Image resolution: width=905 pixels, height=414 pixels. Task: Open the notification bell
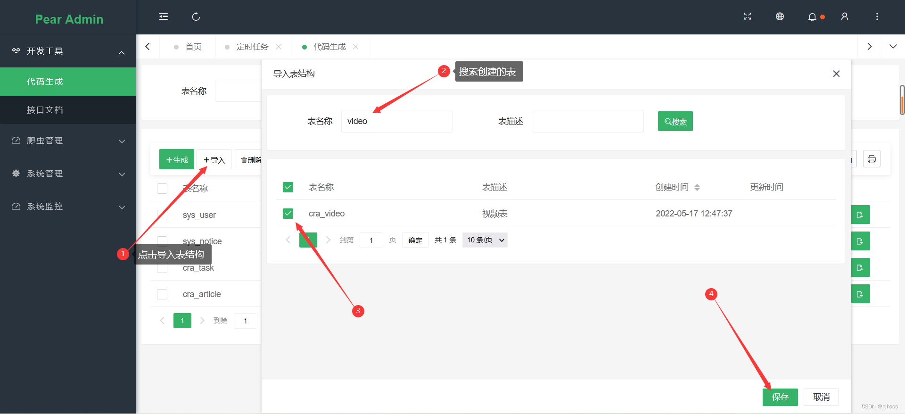(812, 17)
